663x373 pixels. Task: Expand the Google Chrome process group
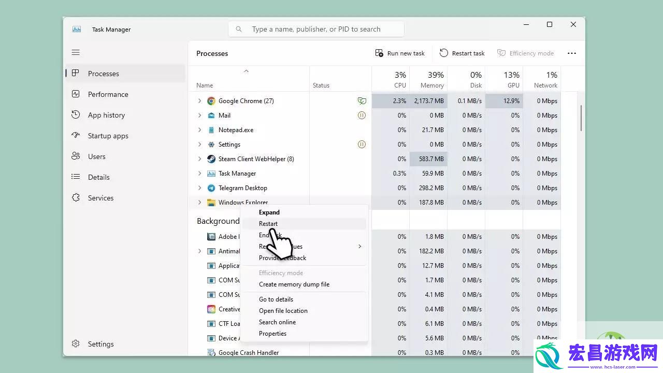point(199,101)
